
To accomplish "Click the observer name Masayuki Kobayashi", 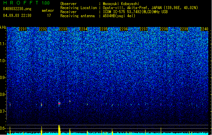I will (x=121, y=4).
